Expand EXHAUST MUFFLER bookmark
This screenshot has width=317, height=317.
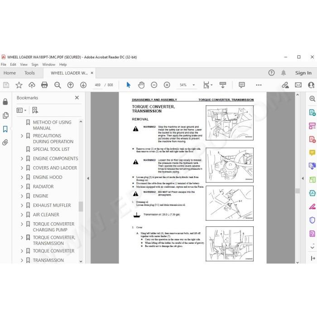point(22,206)
